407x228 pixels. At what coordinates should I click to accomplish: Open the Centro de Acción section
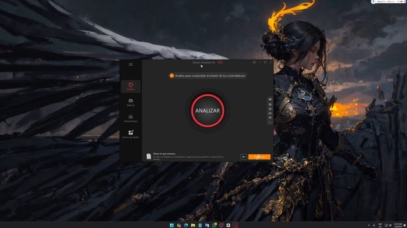pos(130,134)
